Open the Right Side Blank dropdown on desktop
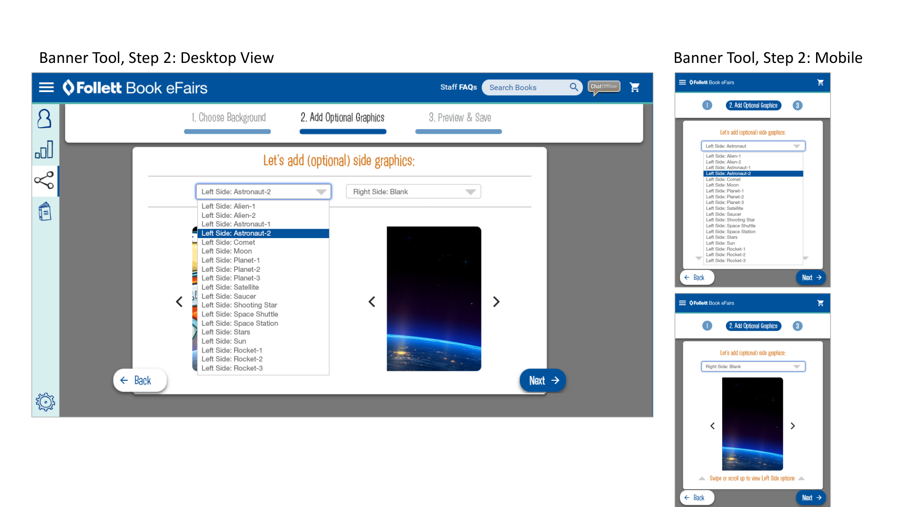 coord(413,192)
